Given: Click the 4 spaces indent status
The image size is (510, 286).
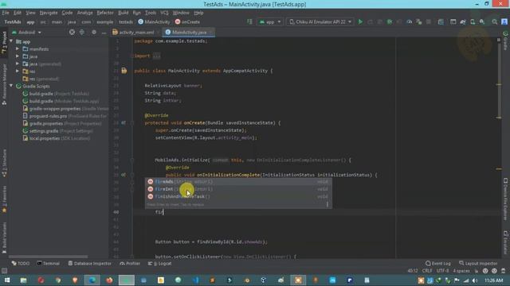Looking at the screenshot, I should tap(461, 271).
